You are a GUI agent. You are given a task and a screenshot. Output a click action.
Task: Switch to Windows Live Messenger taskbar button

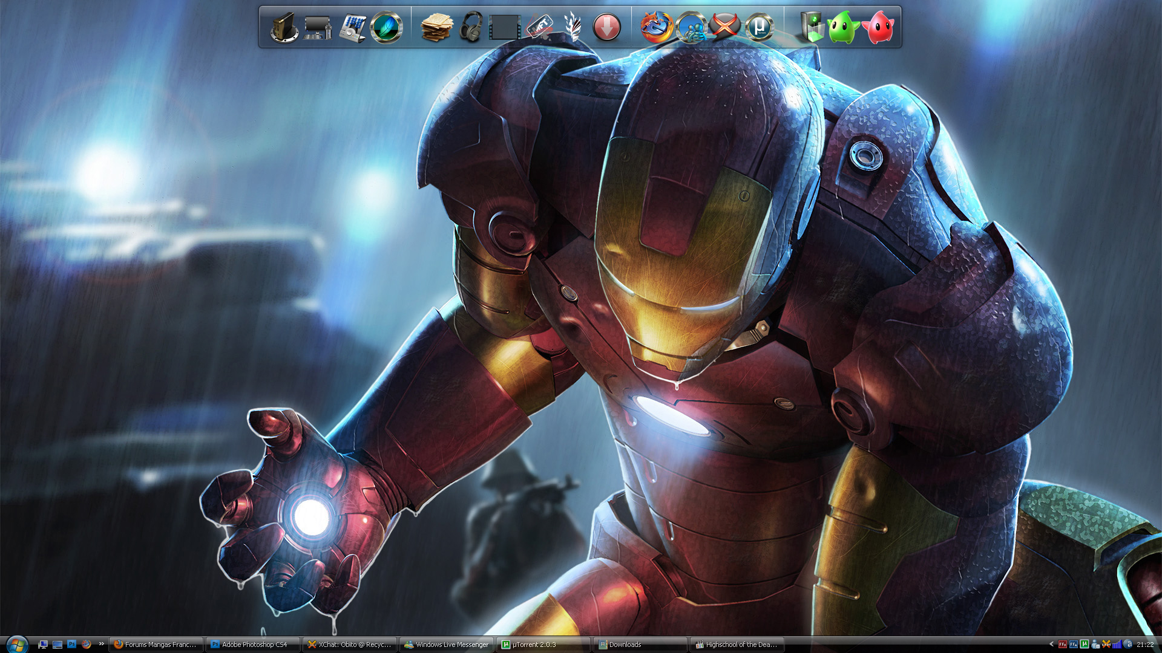pos(447,645)
